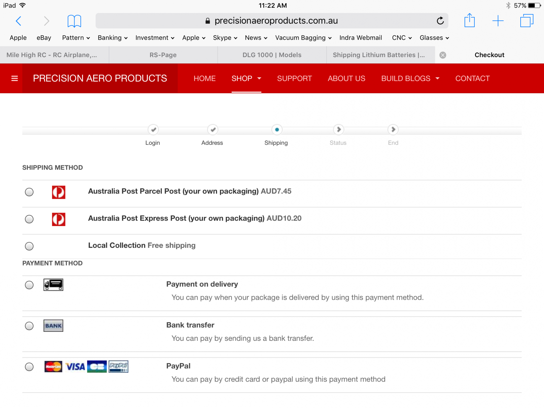Go to the CONTACT page link

(x=472, y=79)
